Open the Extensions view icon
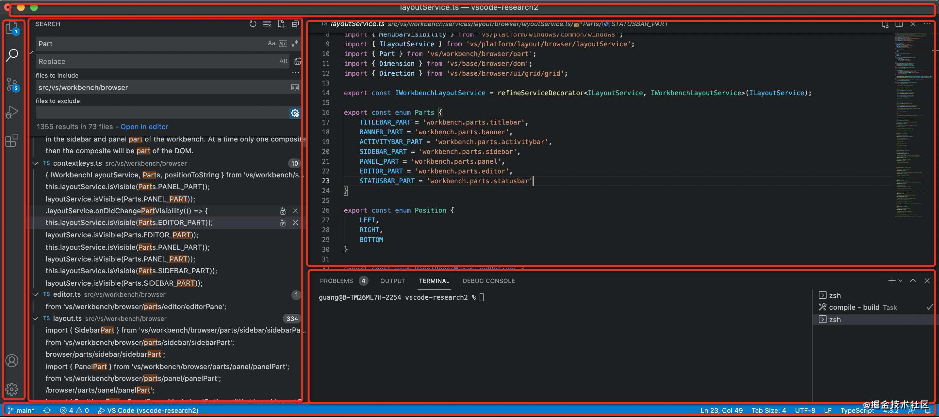Image resolution: width=939 pixels, height=418 pixels. pos(12,141)
